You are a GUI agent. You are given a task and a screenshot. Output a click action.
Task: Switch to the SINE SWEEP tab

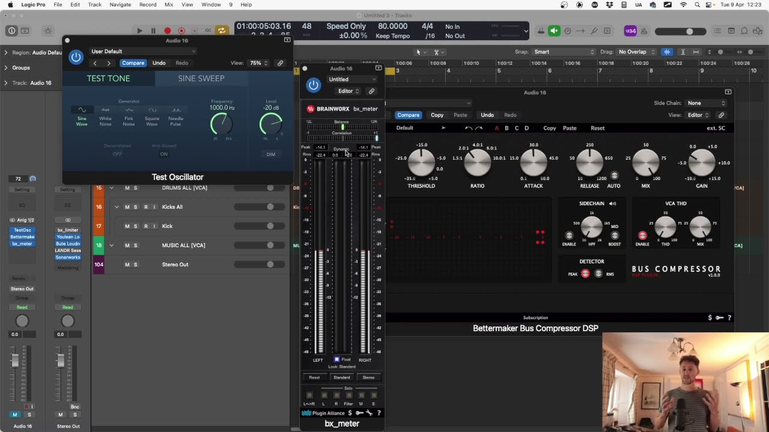(201, 79)
